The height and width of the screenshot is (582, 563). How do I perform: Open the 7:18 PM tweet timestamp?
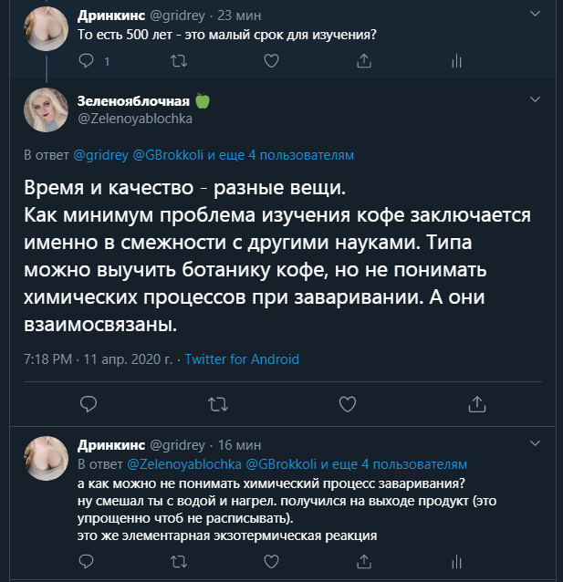pyautogui.click(x=47, y=359)
